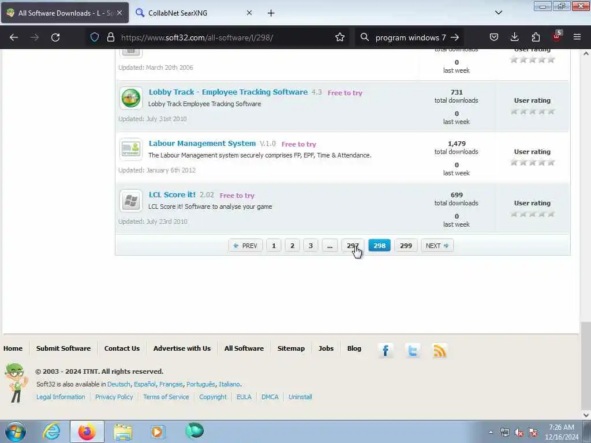591x443 pixels.
Task: Open the Labour Management System link
Action: pyautogui.click(x=202, y=143)
